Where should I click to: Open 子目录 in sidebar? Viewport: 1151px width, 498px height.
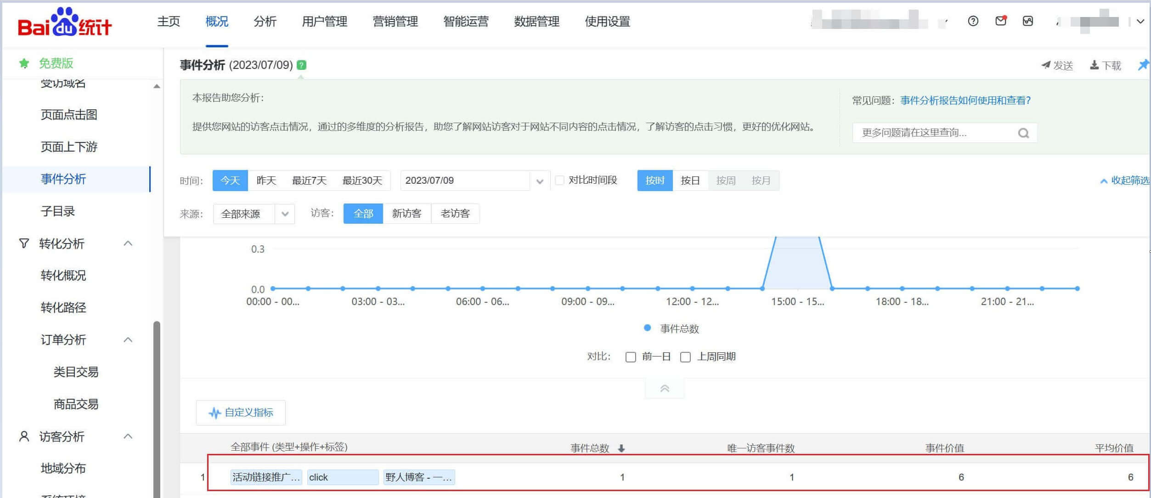click(x=57, y=211)
